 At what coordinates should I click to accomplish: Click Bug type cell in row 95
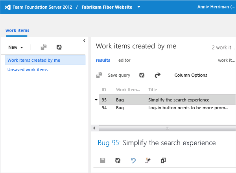tap(120, 100)
